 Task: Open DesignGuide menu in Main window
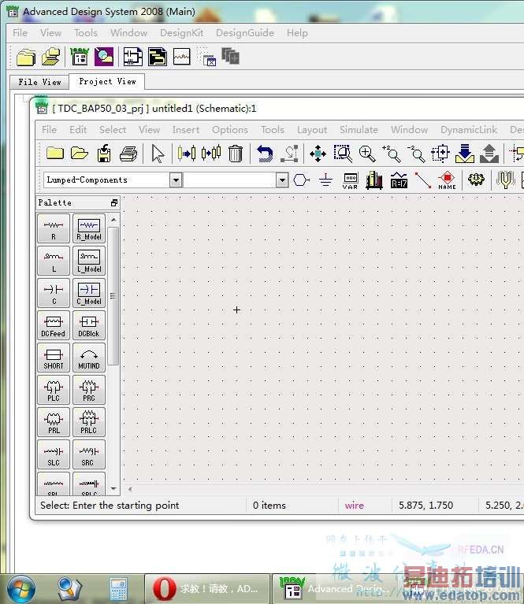[x=245, y=33]
